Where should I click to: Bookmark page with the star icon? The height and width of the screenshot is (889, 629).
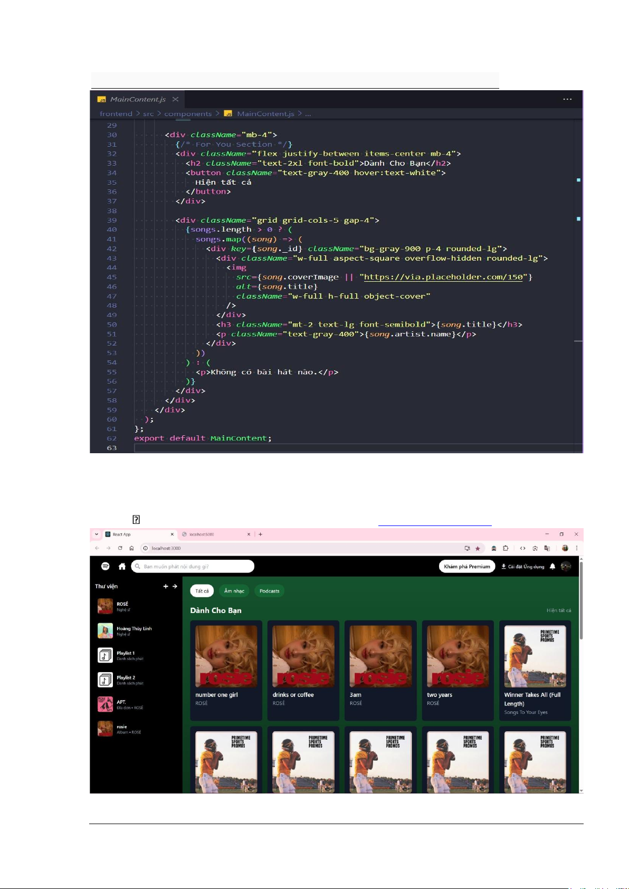click(478, 548)
